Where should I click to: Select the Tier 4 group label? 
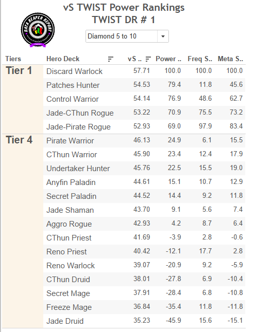pyautogui.click(x=19, y=140)
